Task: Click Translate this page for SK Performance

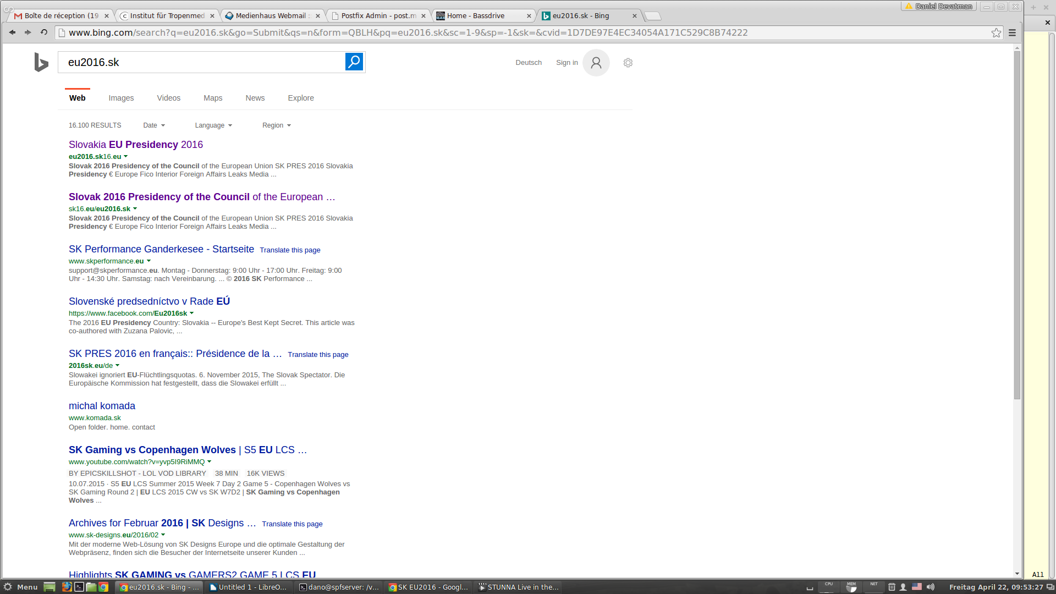Action: tap(290, 250)
